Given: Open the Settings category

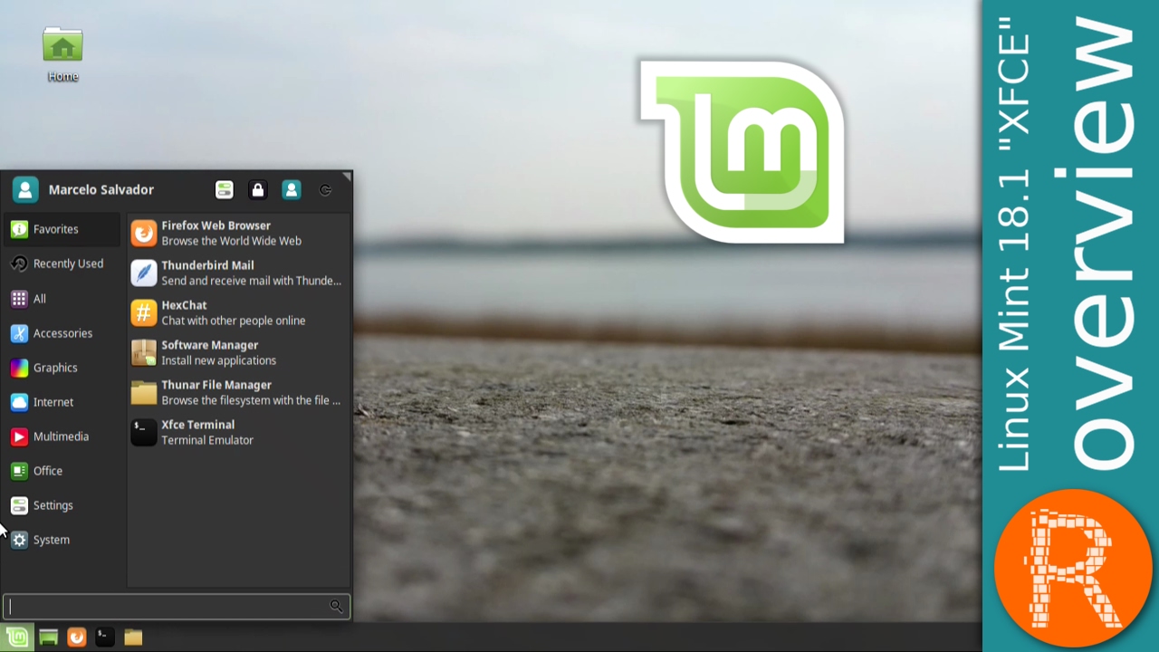Looking at the screenshot, I should click(62, 504).
